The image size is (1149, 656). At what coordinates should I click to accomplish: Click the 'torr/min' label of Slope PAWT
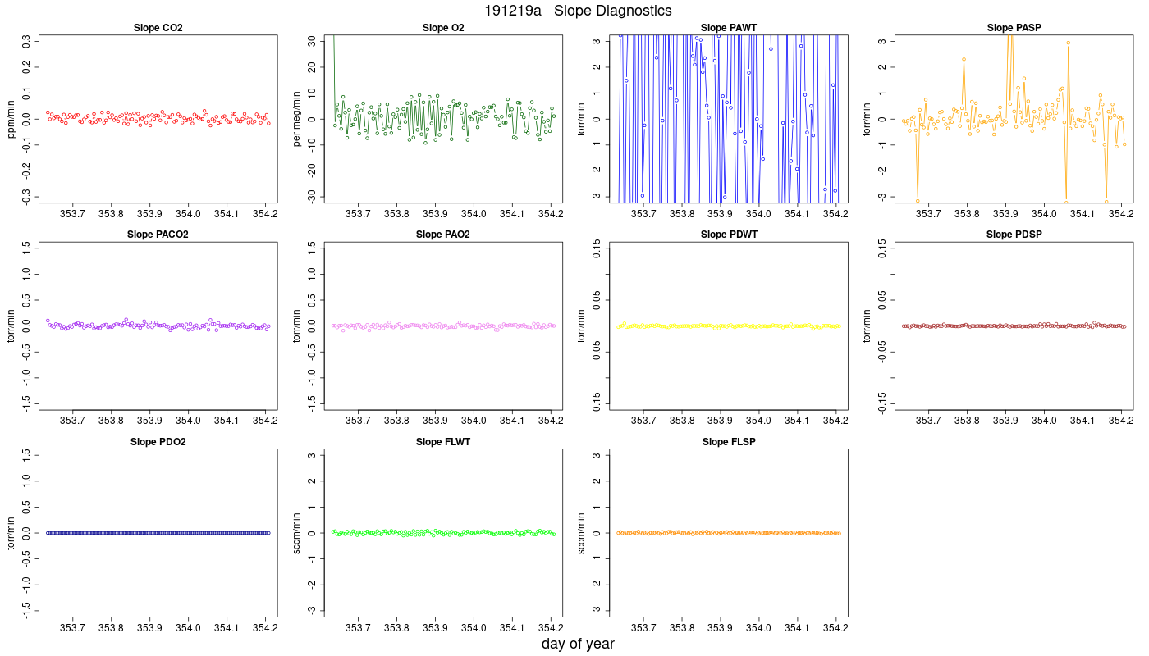(583, 119)
